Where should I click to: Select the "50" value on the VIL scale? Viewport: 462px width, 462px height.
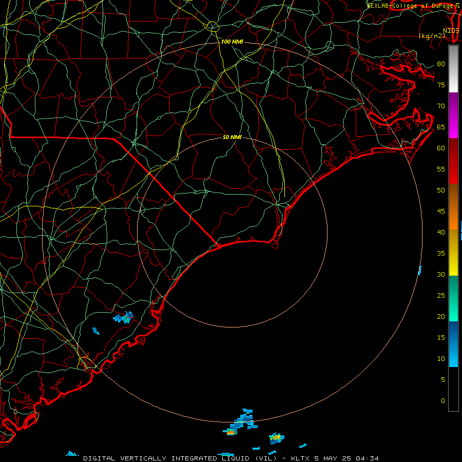[441, 190]
